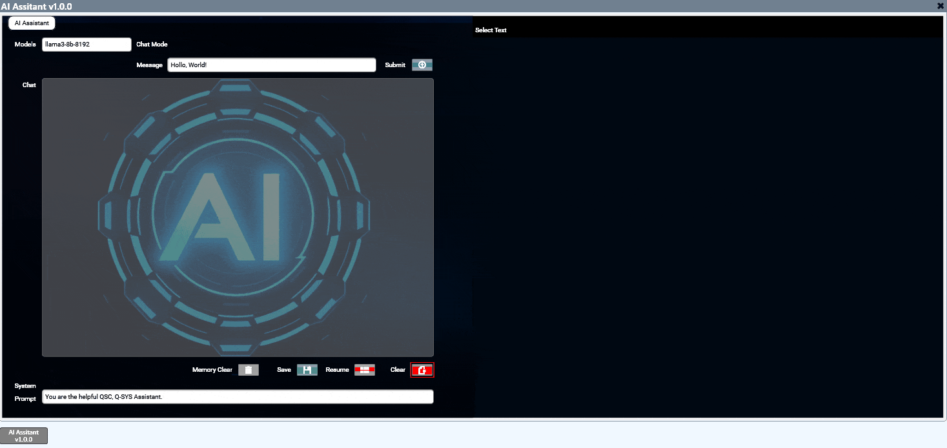Click the Select Text panel header
Image resolution: width=947 pixels, height=448 pixels.
pos(491,30)
